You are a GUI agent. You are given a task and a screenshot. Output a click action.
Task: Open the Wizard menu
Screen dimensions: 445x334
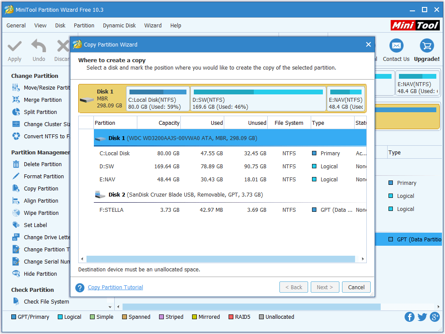(x=153, y=26)
